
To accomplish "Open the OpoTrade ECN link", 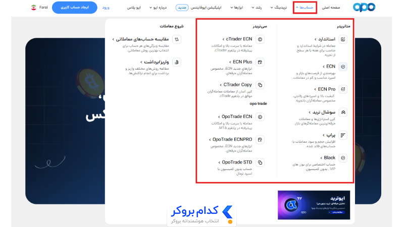I will pyautogui.click(x=235, y=117).
